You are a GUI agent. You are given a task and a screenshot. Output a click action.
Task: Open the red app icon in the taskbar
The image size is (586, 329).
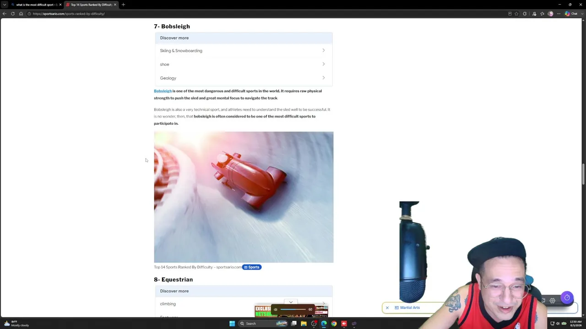[344, 324]
